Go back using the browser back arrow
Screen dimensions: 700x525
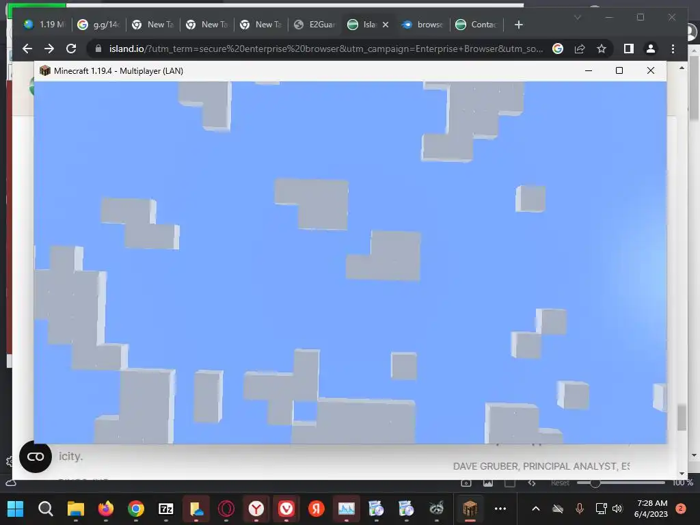pyautogui.click(x=27, y=49)
